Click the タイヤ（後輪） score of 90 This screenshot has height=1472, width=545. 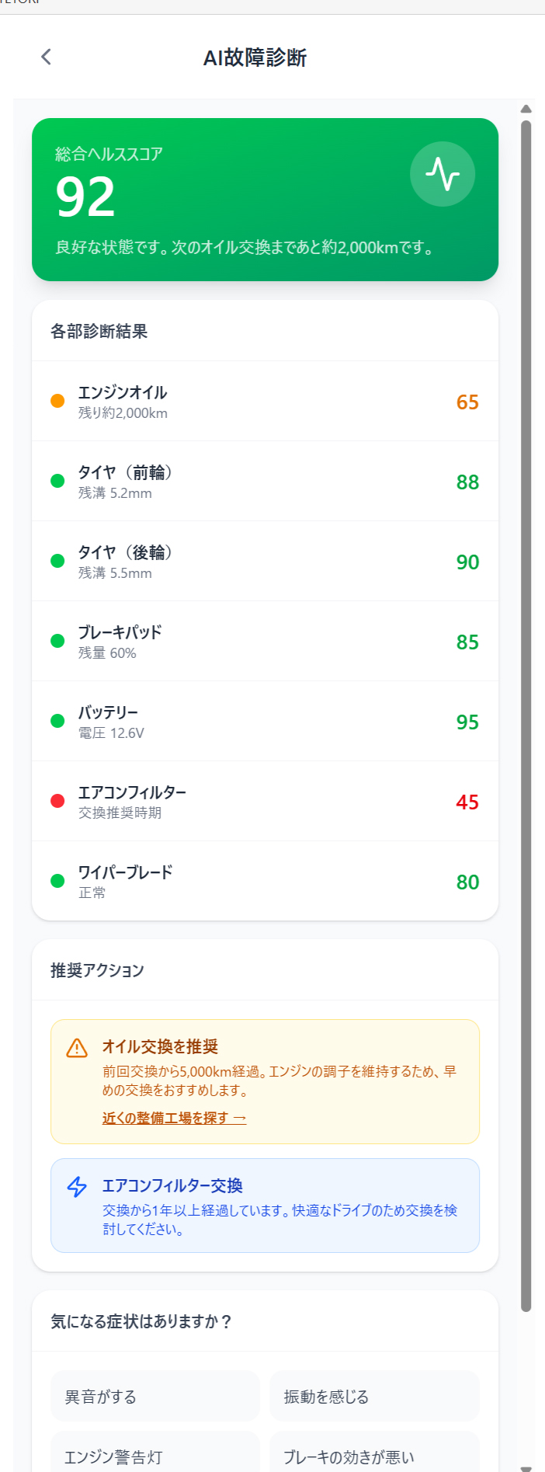467,562
